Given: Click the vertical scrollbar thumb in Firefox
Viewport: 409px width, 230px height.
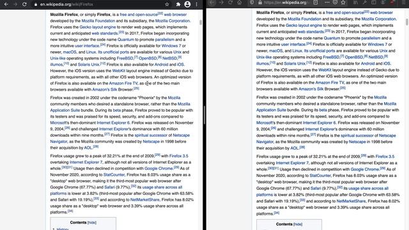Looking at the screenshot, I should coord(407,22).
